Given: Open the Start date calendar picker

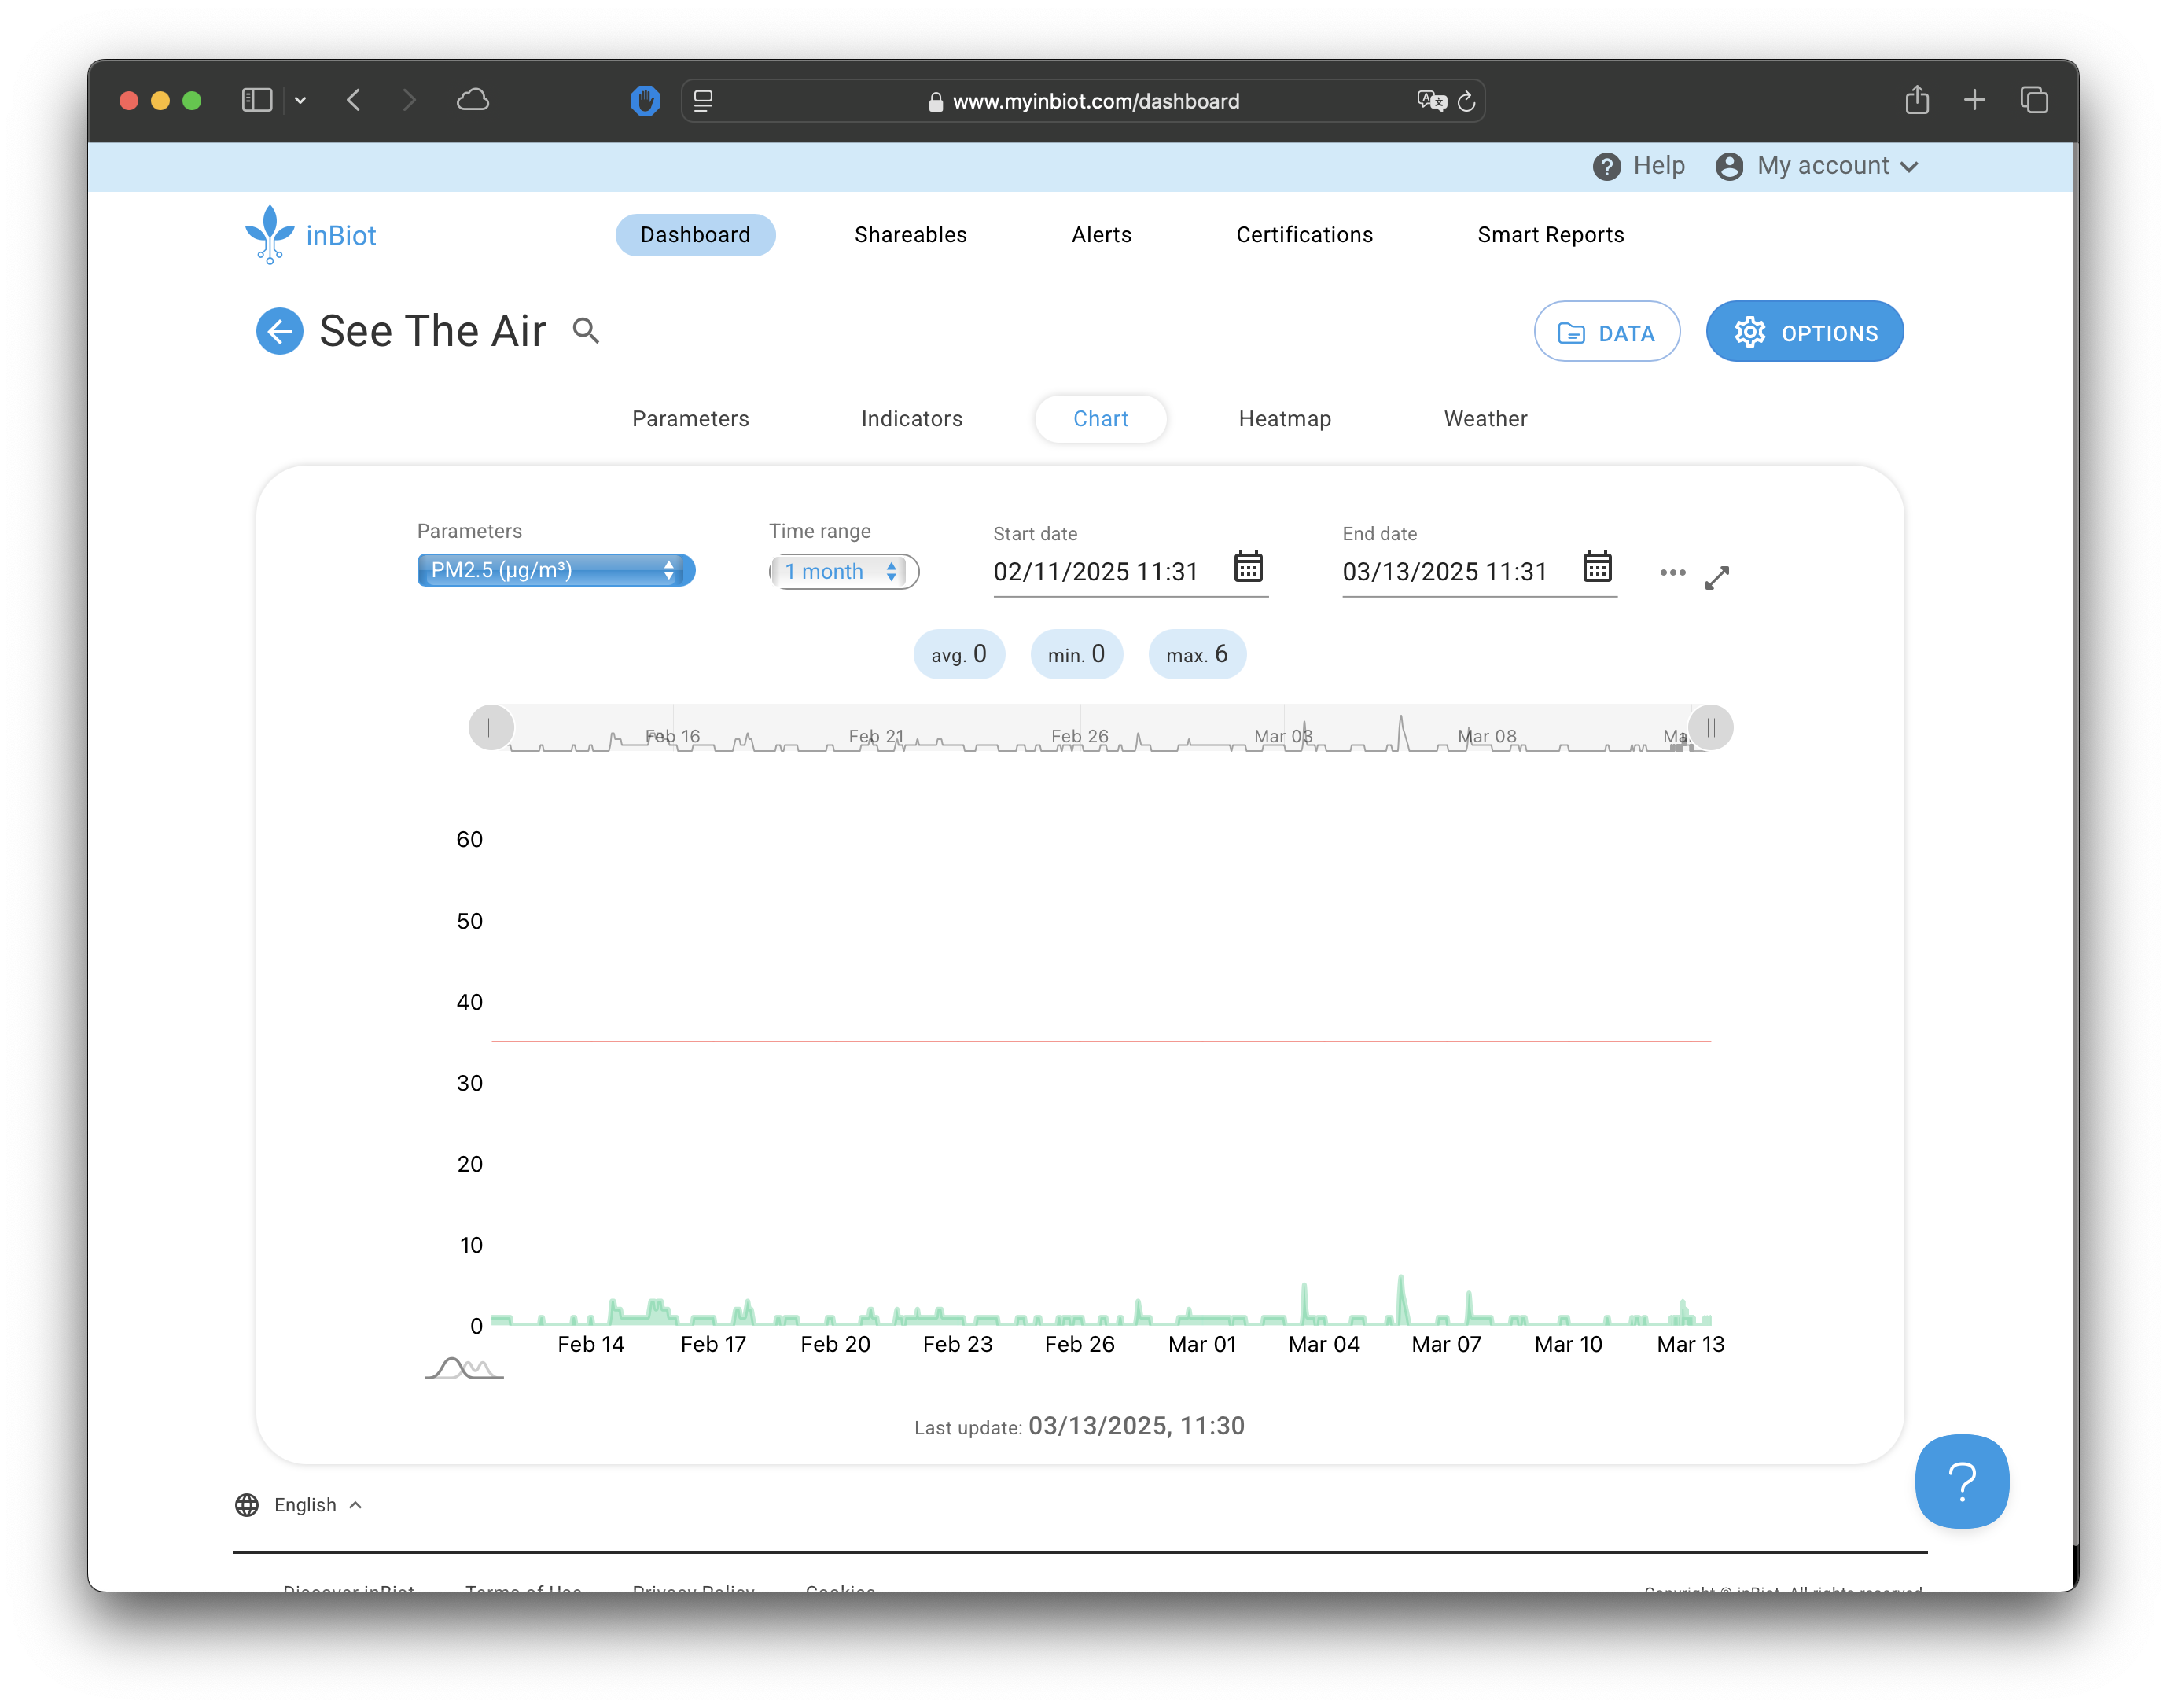Looking at the screenshot, I should click(1248, 567).
